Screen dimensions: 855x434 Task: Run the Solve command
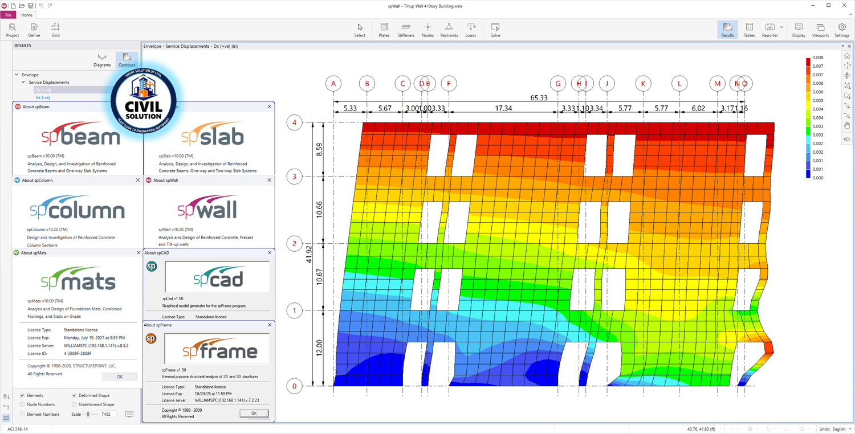click(x=495, y=30)
